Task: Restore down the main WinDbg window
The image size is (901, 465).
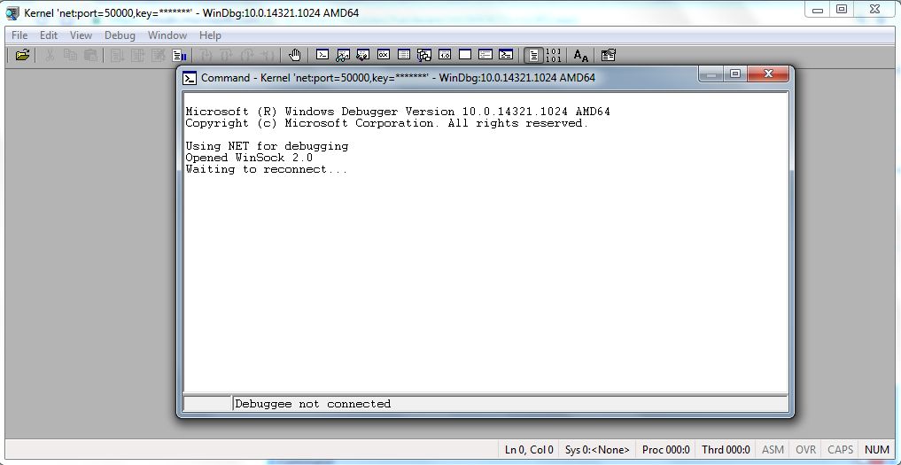Action: pyautogui.click(x=842, y=10)
